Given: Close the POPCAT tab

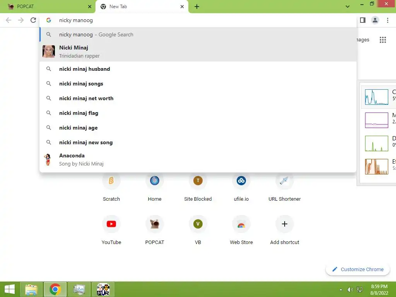Looking at the screenshot, I should (x=90, y=7).
